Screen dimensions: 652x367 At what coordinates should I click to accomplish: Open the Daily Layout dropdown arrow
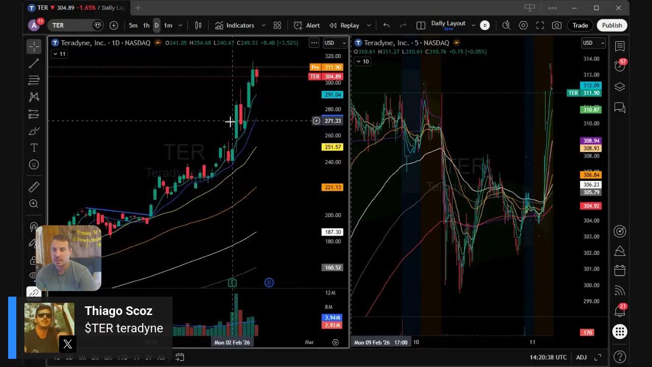[x=473, y=25]
